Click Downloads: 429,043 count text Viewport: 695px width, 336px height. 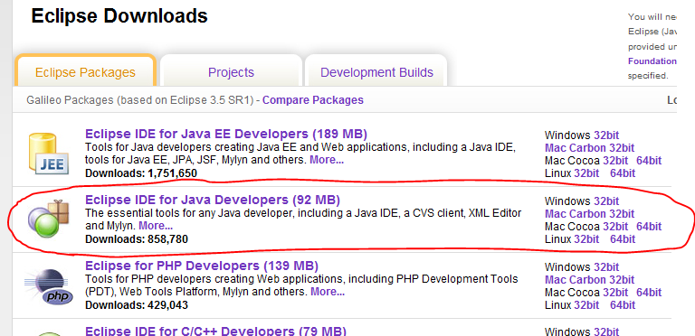pos(137,305)
